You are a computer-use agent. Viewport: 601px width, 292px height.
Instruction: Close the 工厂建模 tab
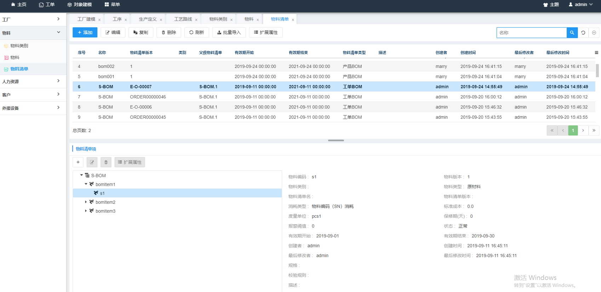click(99, 20)
